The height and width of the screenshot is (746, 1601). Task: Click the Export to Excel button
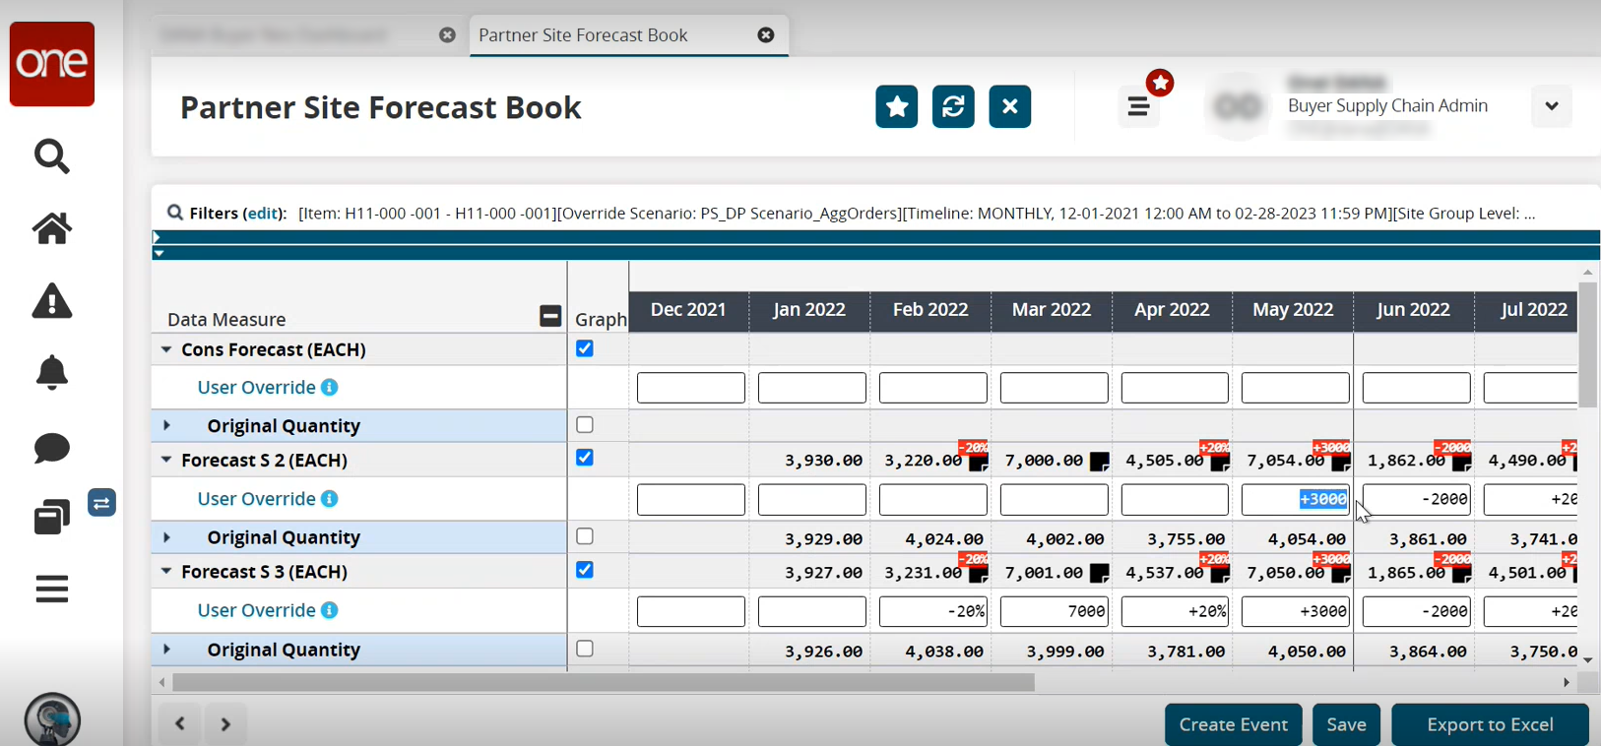(1489, 724)
